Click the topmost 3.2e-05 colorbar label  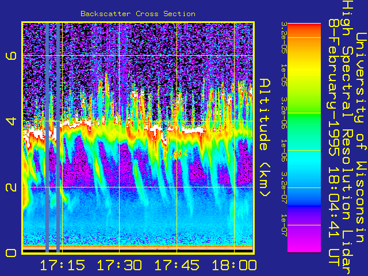point(283,38)
